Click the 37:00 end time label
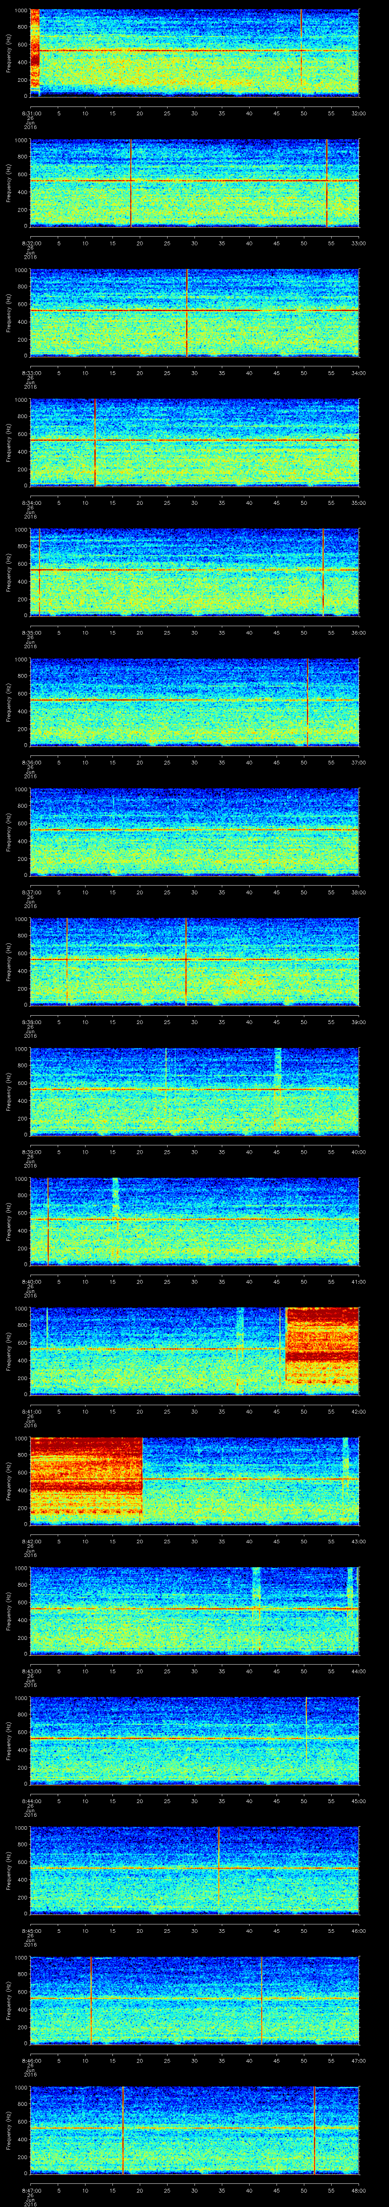Image resolution: width=389 pixels, height=2207 pixels. [x=359, y=763]
